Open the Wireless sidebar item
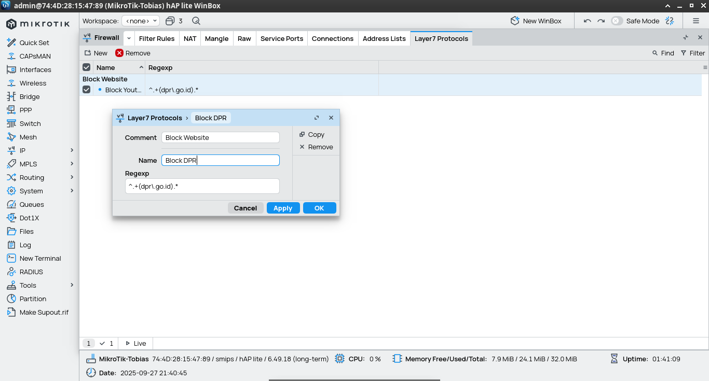Viewport: 709px width, 381px height. (33, 83)
